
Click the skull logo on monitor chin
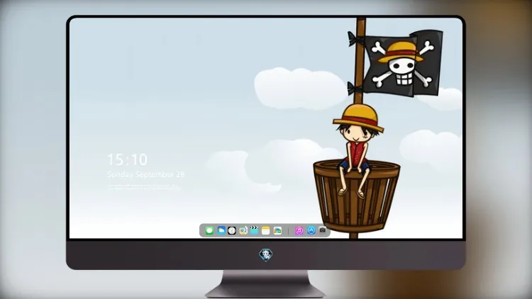click(266, 254)
